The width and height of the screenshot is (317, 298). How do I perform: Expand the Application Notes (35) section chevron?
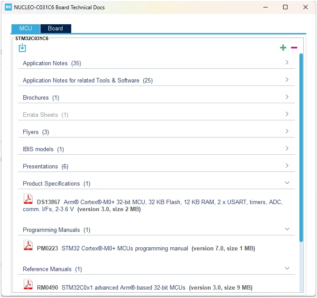tap(287, 62)
